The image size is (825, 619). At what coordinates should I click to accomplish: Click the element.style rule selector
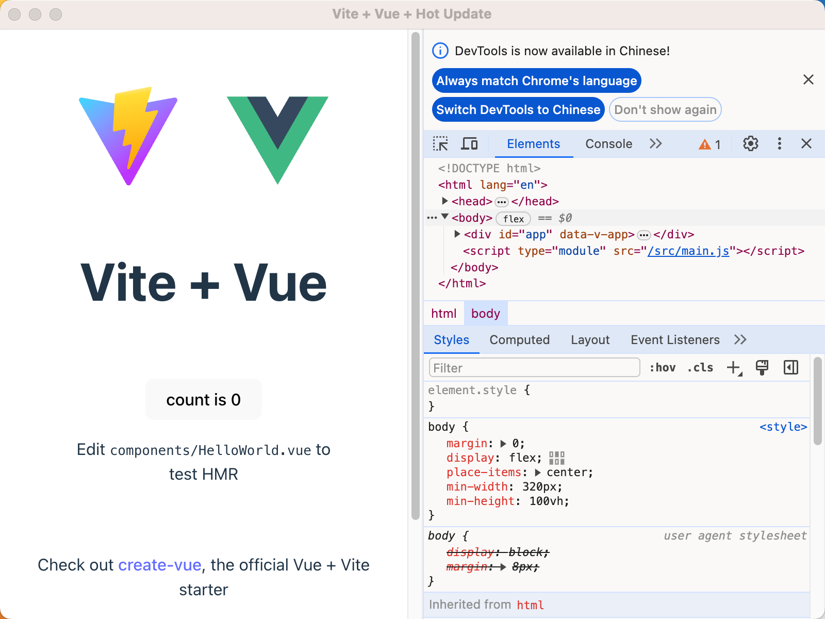472,390
